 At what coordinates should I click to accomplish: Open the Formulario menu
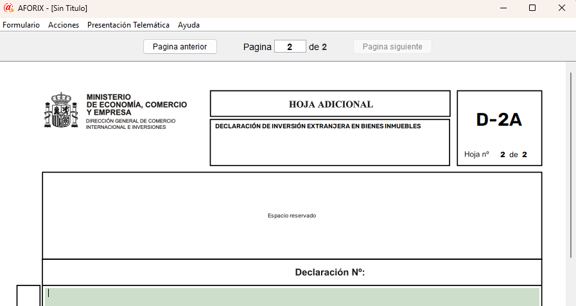tap(21, 25)
